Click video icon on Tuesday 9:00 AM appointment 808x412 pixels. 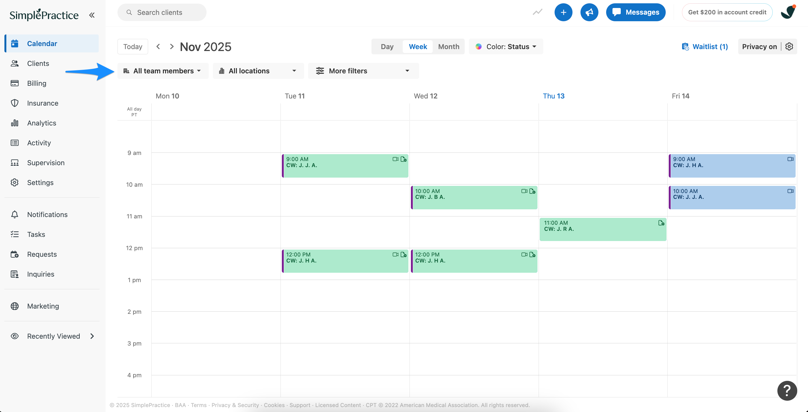(395, 159)
